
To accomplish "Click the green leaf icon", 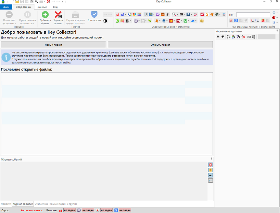I will pyautogui.click(x=150, y=21).
